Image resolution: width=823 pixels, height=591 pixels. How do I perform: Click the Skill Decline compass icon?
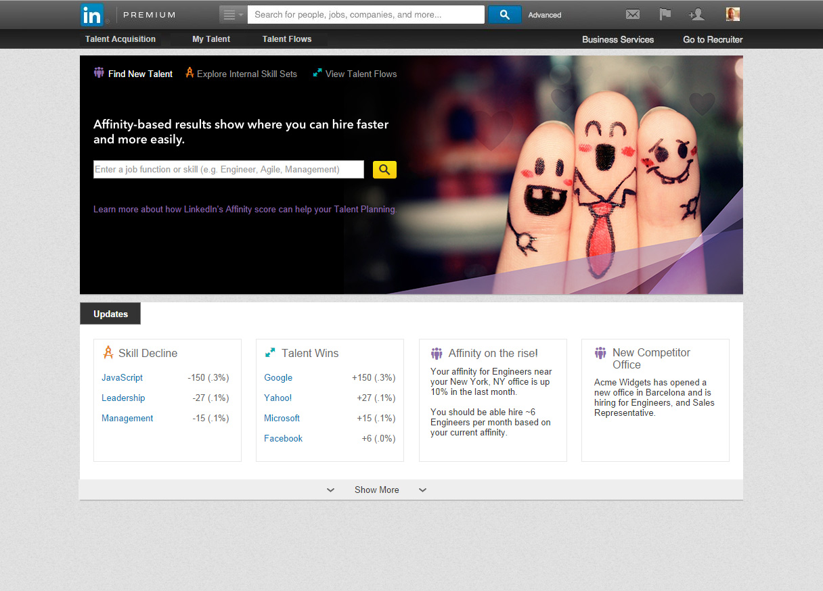click(108, 352)
